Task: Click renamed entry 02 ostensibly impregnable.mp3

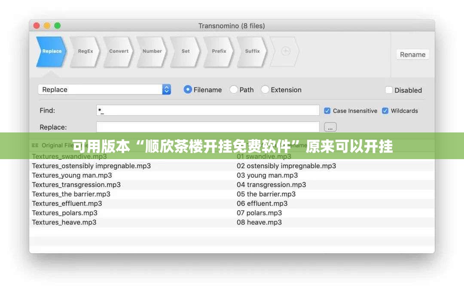Action: (x=287, y=166)
